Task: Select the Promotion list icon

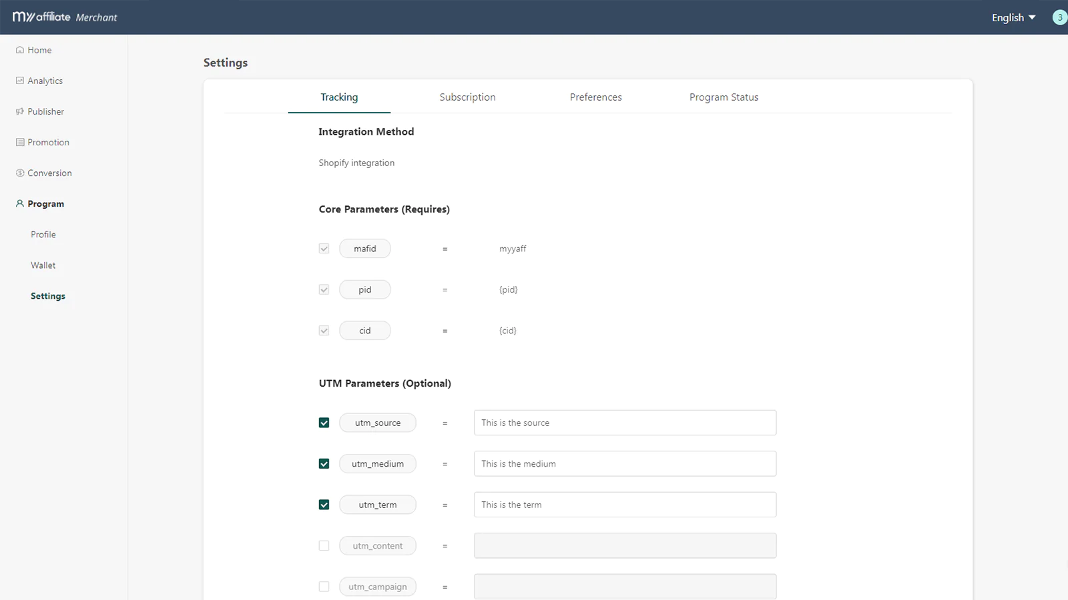Action: [x=20, y=142]
